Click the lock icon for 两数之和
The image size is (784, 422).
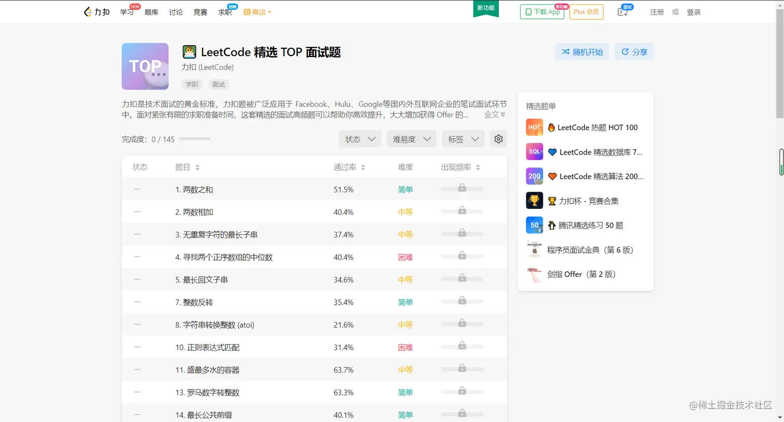click(x=462, y=188)
